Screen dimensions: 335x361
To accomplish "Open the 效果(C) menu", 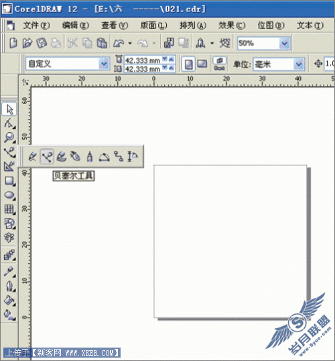I will (232, 25).
